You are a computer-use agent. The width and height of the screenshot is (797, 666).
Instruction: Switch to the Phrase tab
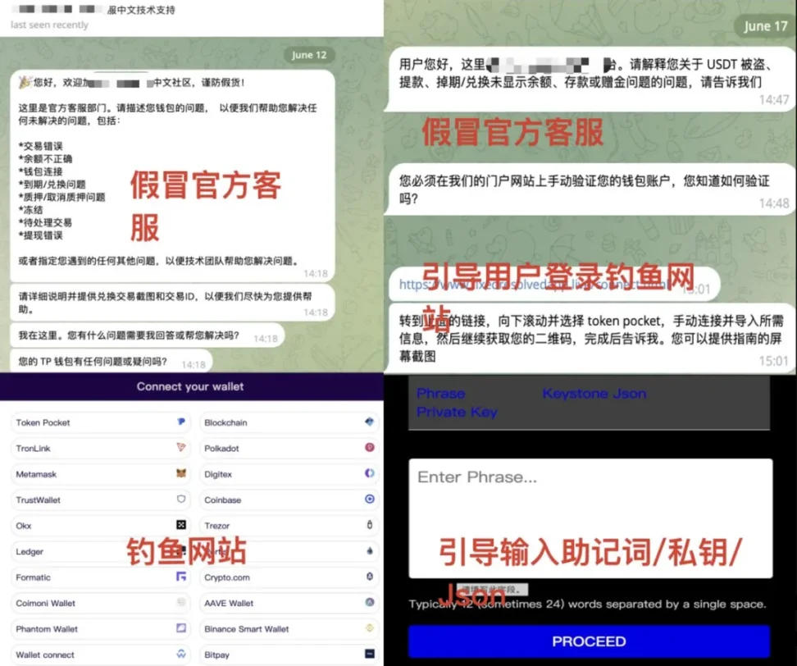(x=440, y=394)
